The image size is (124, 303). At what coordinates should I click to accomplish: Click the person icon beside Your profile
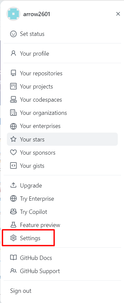tap(13, 54)
